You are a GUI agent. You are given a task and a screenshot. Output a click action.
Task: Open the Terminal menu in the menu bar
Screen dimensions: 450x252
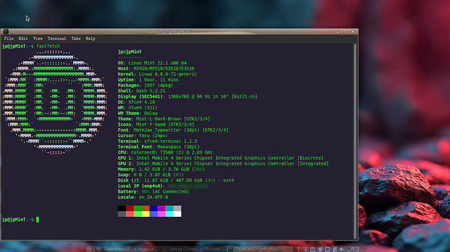click(x=57, y=38)
